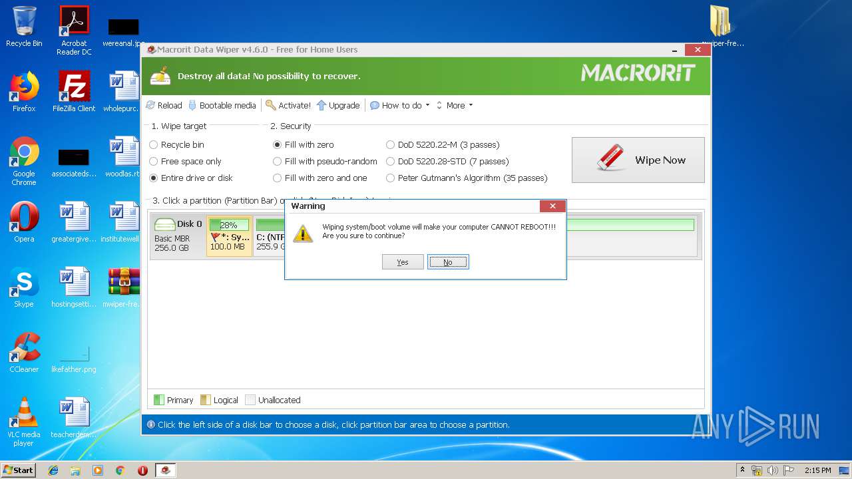Select Fill with pseudo-random option
The image size is (852, 479).
[325, 161]
